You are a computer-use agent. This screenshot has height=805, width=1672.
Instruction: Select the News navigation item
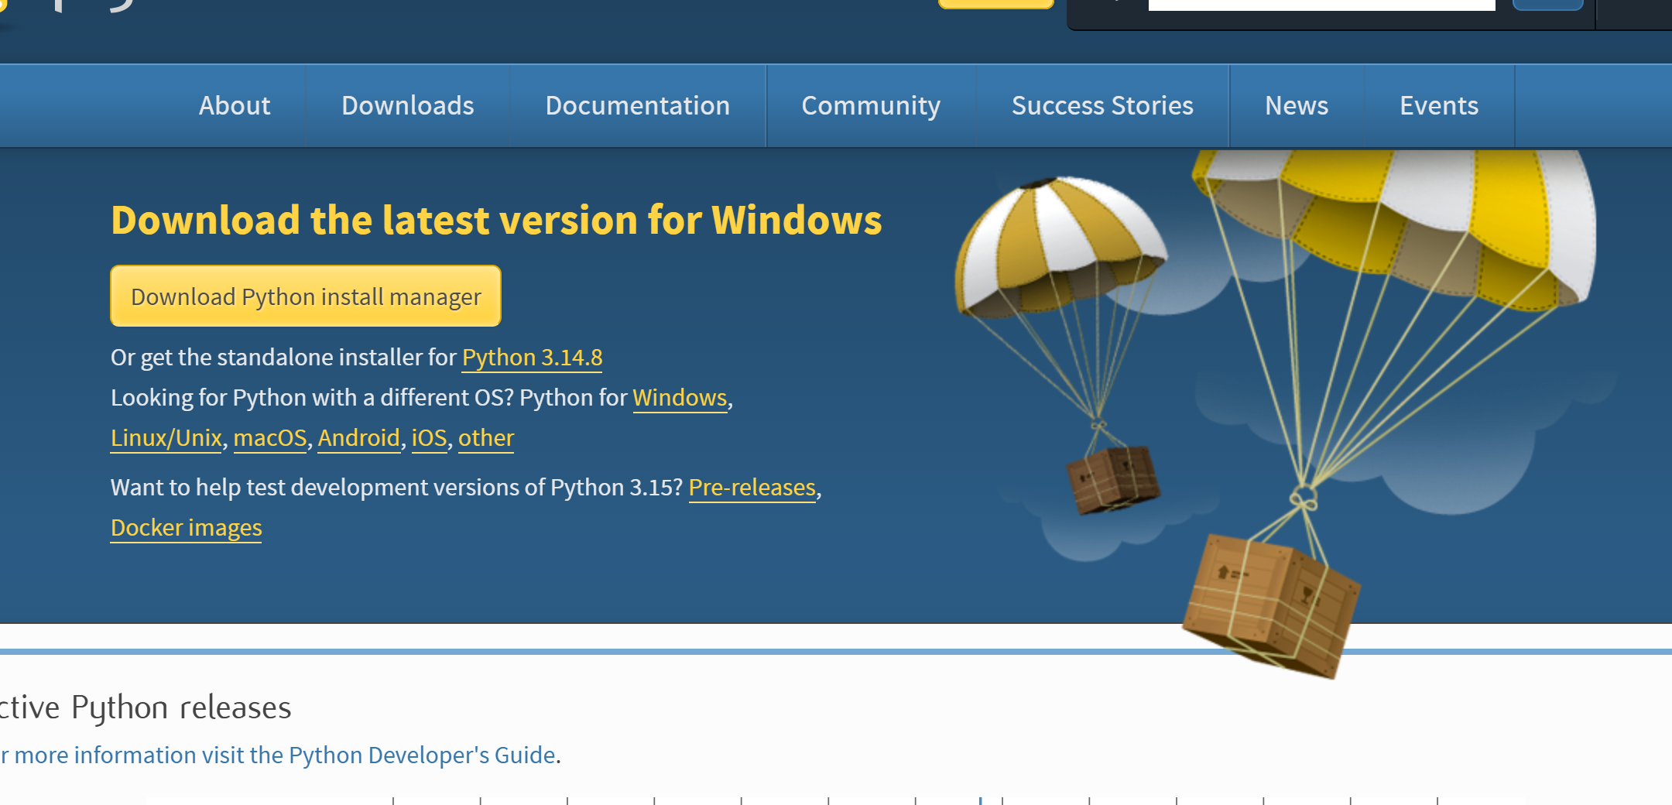pos(1297,105)
